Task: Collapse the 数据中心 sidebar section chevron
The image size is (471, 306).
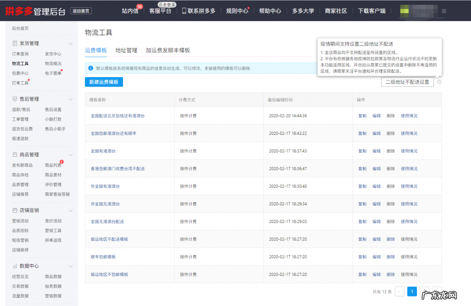Action: tap(71, 266)
